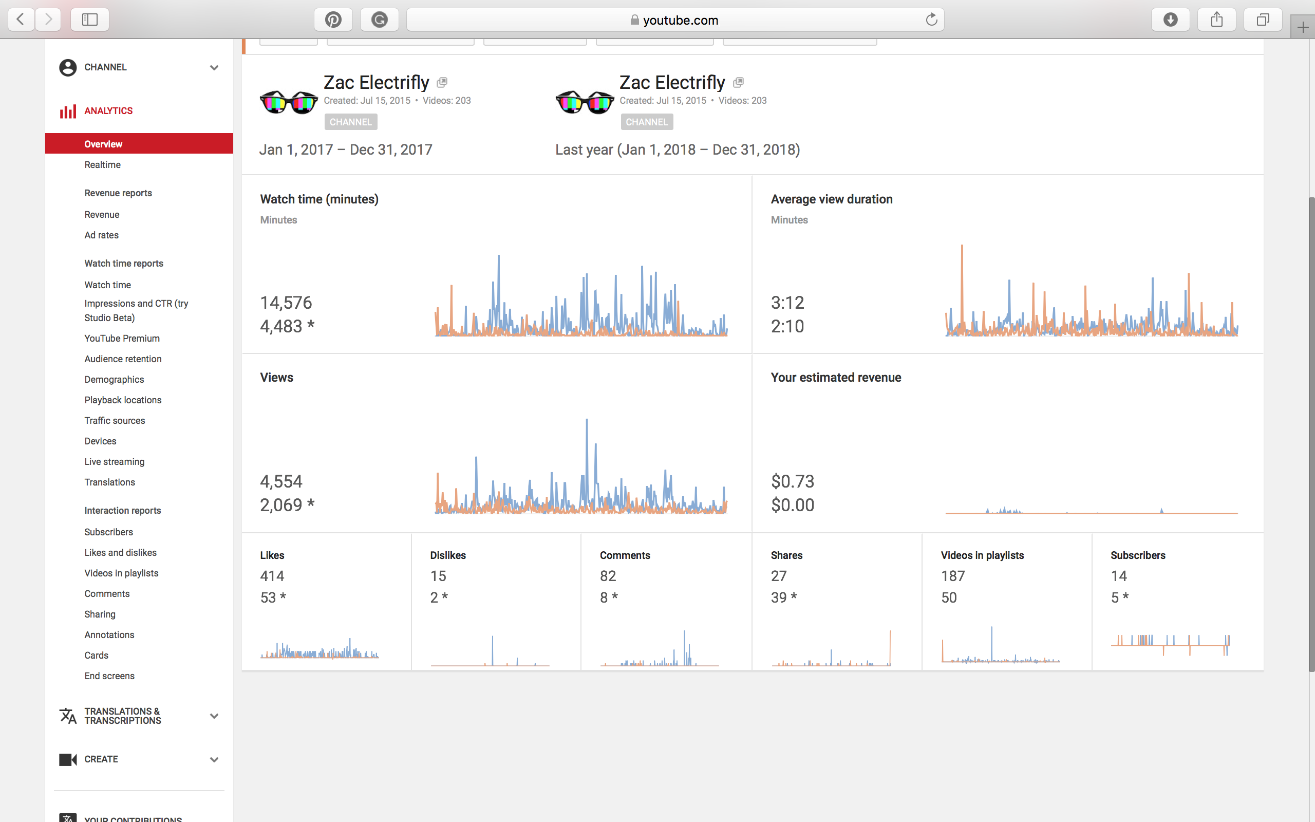The height and width of the screenshot is (822, 1315).
Task: Expand the Channel sidebar section
Action: (214, 67)
